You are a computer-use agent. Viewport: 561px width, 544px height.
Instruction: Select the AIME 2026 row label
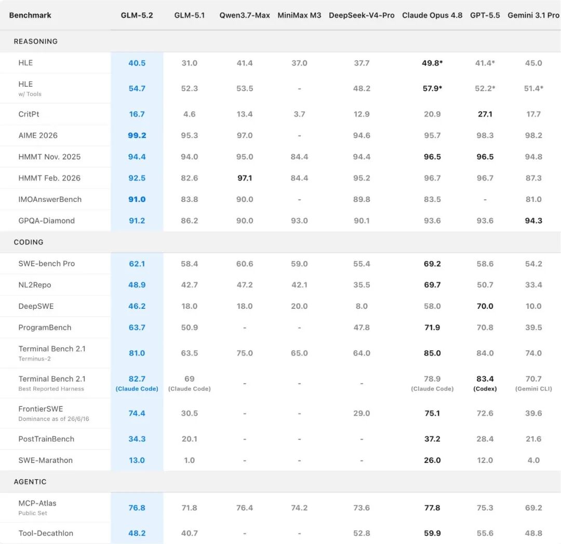(38, 135)
